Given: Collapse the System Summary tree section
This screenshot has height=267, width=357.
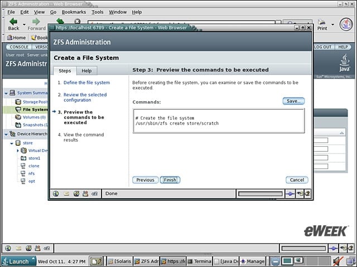Looking at the screenshot, I should click(x=6, y=93).
